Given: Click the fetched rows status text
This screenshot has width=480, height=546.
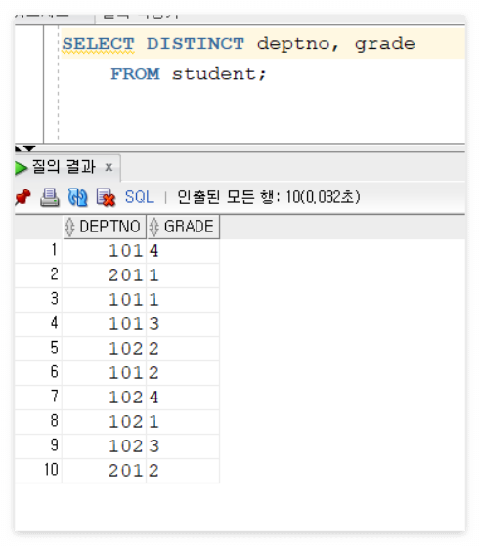Looking at the screenshot, I should click(269, 197).
